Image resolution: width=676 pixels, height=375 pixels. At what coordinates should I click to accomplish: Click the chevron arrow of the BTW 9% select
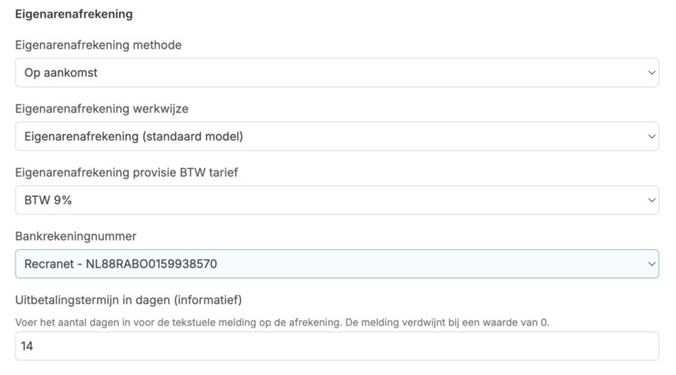tap(650, 200)
